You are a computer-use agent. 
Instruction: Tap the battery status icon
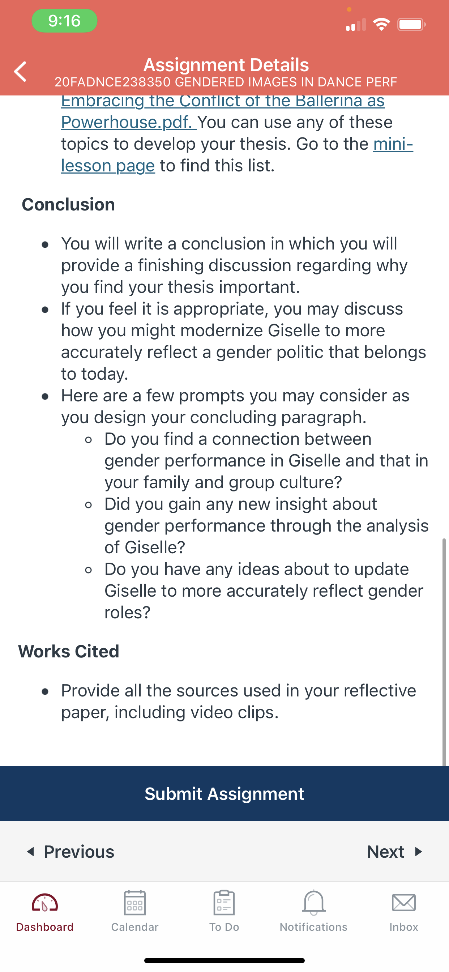[x=411, y=25]
